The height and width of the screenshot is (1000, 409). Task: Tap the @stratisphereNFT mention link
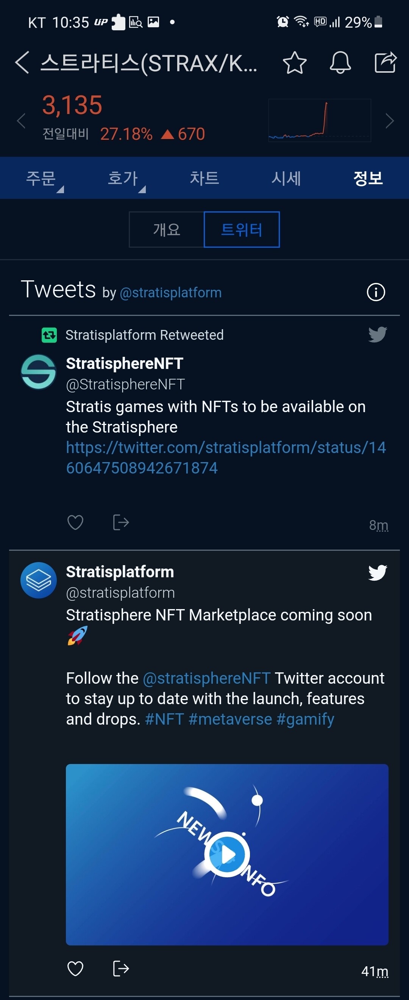click(206, 678)
